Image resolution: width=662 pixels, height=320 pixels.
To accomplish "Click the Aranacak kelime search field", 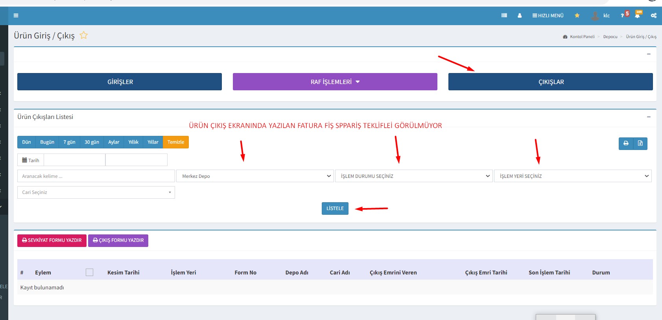I will (x=96, y=176).
